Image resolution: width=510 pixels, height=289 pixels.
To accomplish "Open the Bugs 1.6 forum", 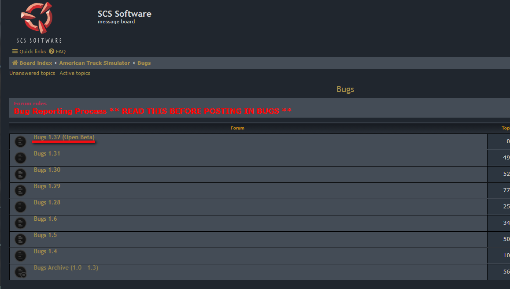I will 45,219.
